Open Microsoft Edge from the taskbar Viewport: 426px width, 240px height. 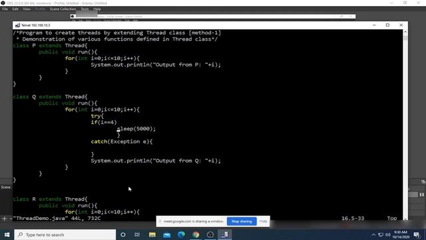pos(181,235)
